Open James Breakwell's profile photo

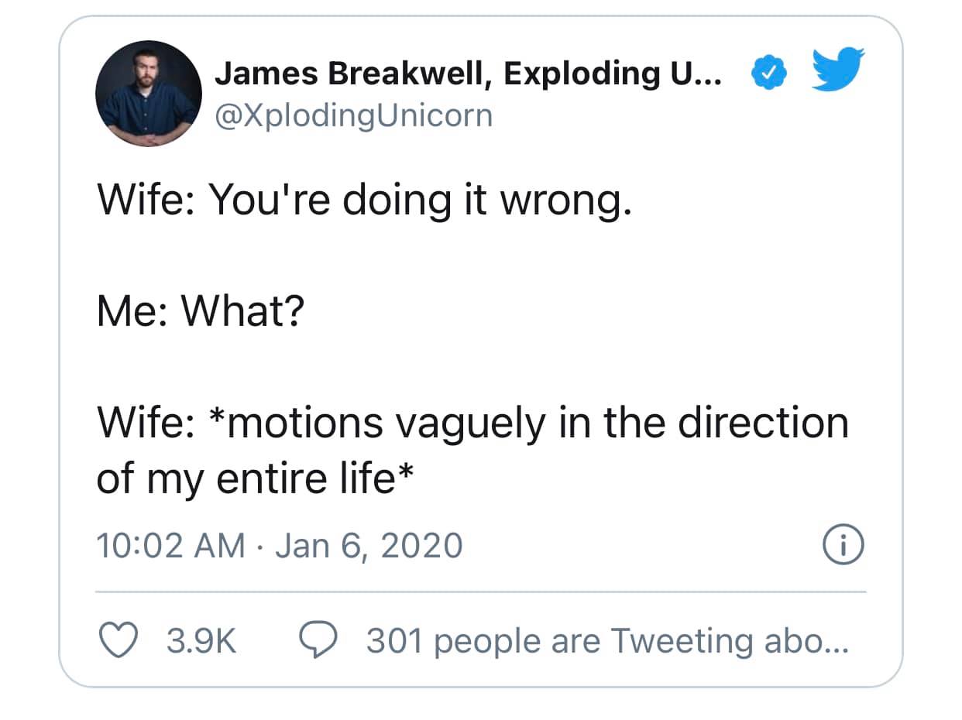click(149, 94)
